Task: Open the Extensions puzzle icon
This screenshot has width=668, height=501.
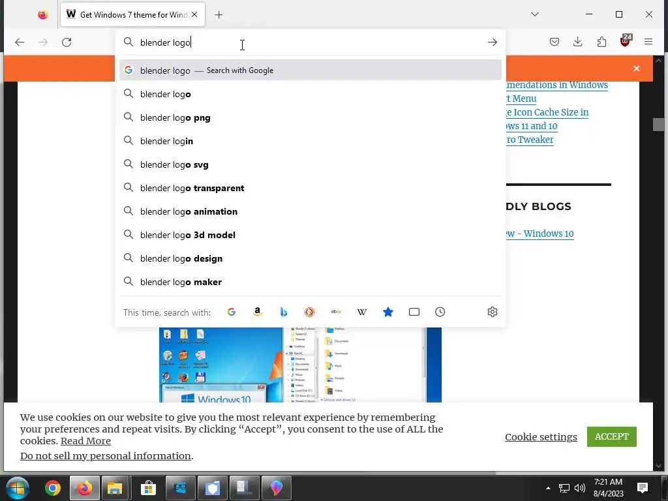Action: (x=601, y=42)
